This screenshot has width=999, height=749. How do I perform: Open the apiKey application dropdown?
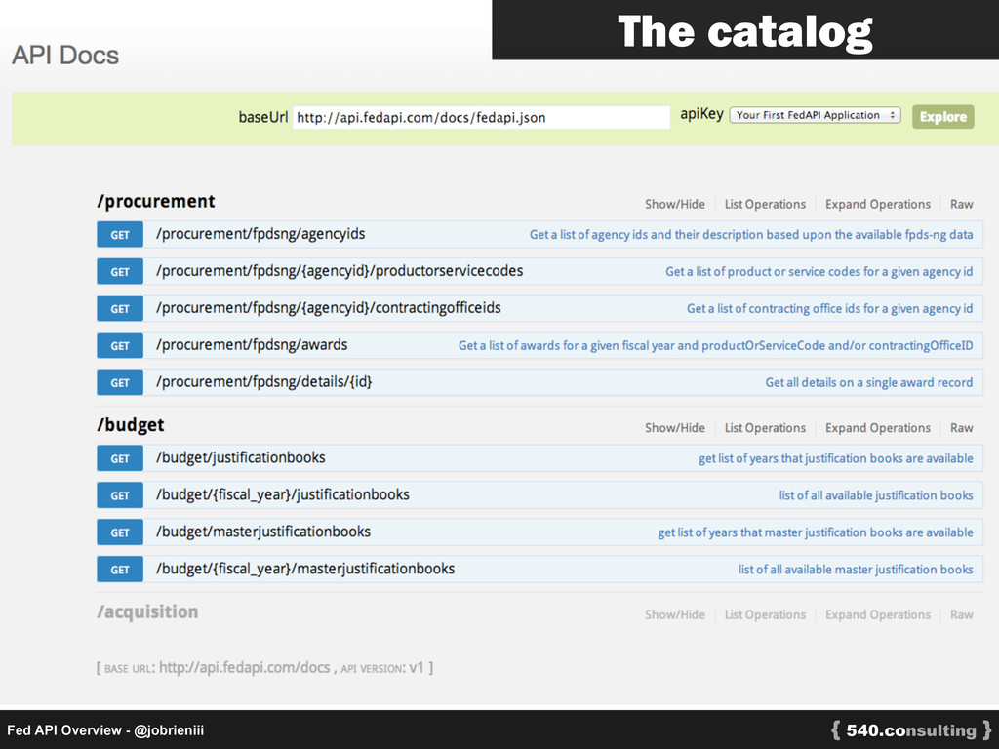point(815,115)
